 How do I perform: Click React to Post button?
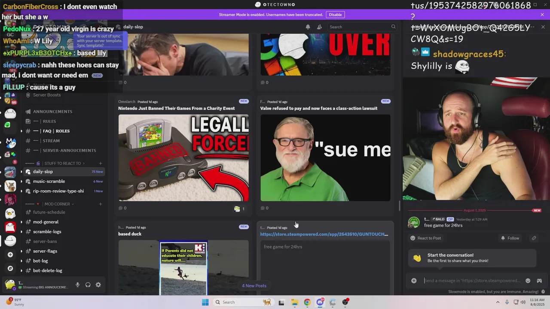click(x=425, y=238)
